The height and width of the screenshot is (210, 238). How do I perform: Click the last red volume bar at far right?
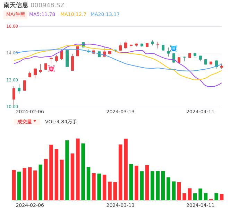(x=222, y=197)
